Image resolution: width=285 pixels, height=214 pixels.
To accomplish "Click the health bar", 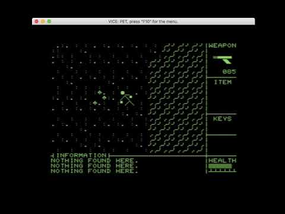I will pos(220,166).
